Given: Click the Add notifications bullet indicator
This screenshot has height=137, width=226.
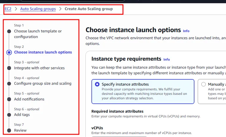Looking at the screenshot, I should tap(9, 99).
